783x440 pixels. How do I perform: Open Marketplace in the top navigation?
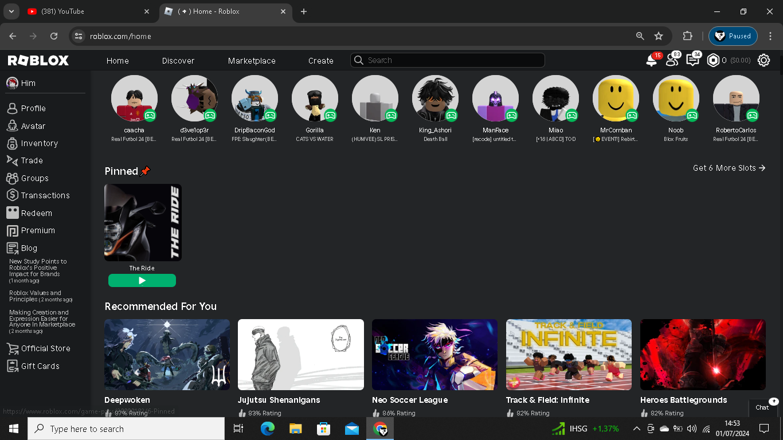point(252,61)
